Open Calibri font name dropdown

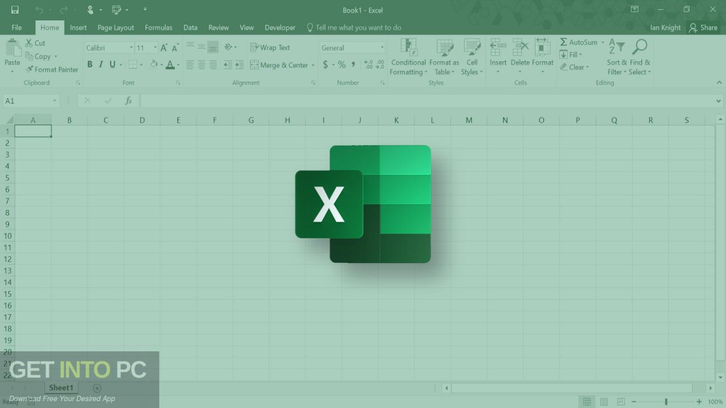[132, 48]
